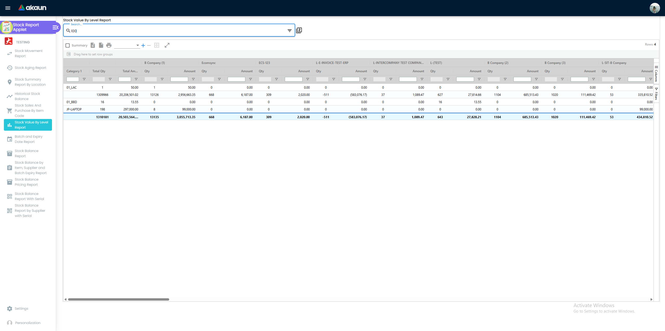Open the empty dropdown in grid toolbar
The height and width of the screenshot is (331, 665).
(x=127, y=45)
